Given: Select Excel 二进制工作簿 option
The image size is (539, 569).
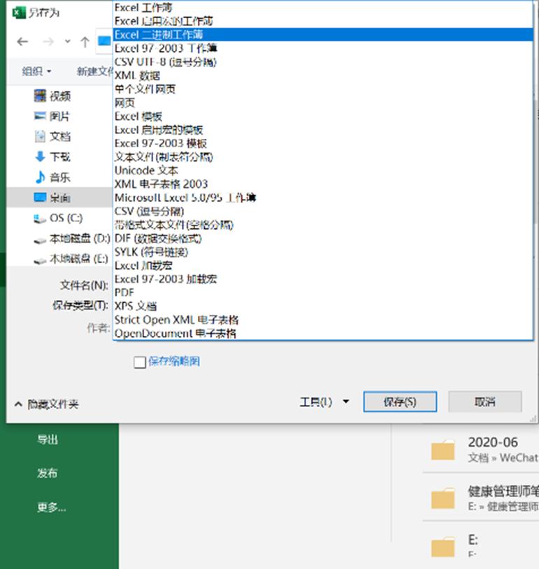Looking at the screenshot, I should point(323,35).
